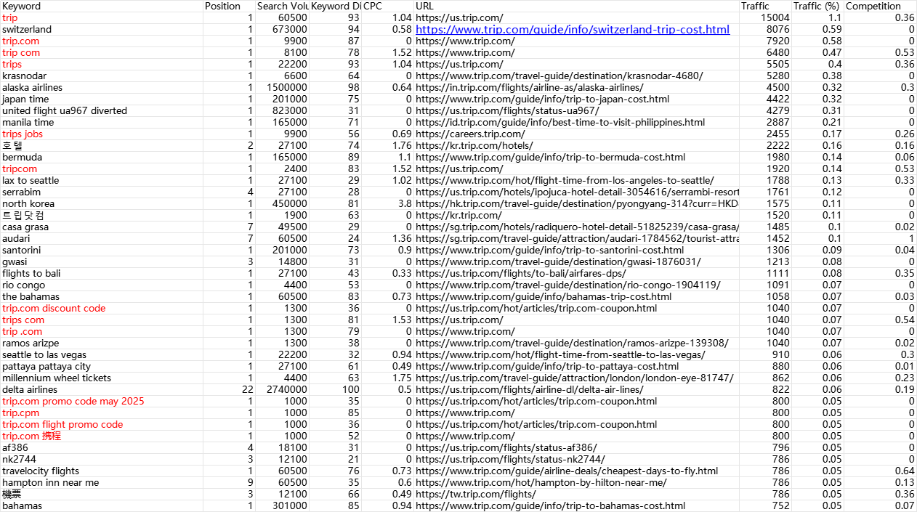This screenshot has width=917, height=512.
Task: Select the search volume 2740000 cell
Action: pos(287,390)
